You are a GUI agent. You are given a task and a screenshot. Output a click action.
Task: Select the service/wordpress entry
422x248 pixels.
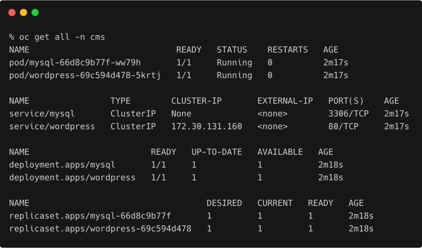[x=52, y=127]
